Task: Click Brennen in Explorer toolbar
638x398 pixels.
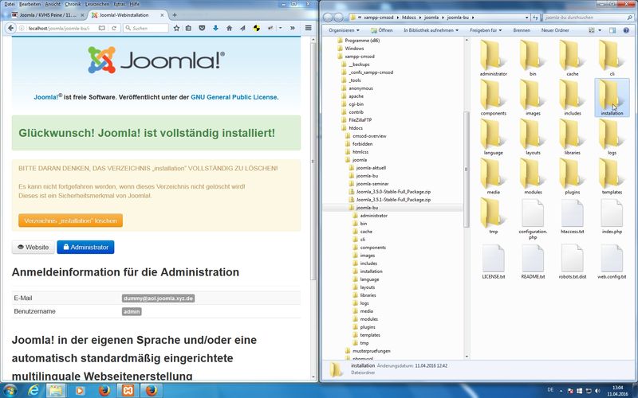Action: pos(522,30)
